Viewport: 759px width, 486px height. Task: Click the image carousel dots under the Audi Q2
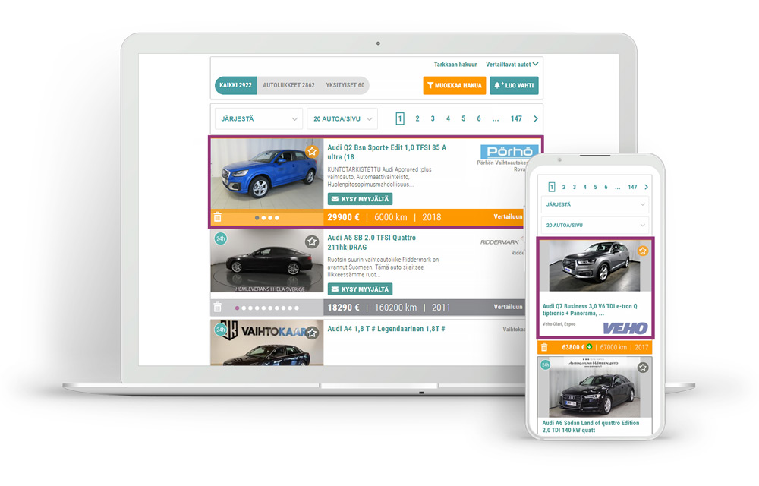[267, 218]
